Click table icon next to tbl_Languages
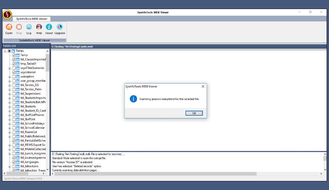Screen dimensions: 329x190 pos(18,162)
